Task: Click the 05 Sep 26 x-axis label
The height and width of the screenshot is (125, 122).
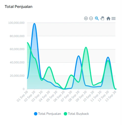Action: [x=52, y=96]
